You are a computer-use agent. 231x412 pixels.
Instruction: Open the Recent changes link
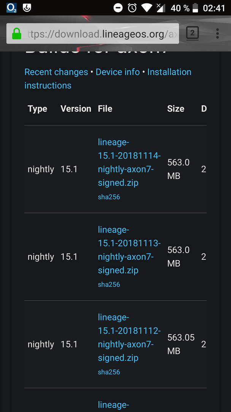tap(56, 72)
